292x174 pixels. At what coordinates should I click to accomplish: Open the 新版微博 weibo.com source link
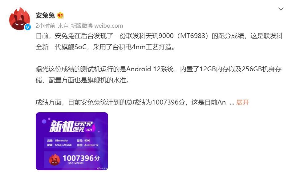(96, 26)
